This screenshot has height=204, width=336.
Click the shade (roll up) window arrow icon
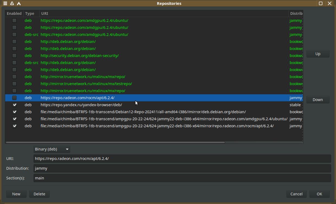[x=19, y=4]
